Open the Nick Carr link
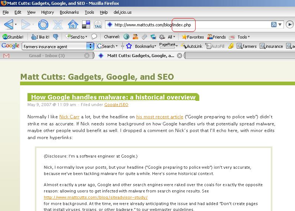The height and width of the screenshot is (211, 295). click(69, 117)
